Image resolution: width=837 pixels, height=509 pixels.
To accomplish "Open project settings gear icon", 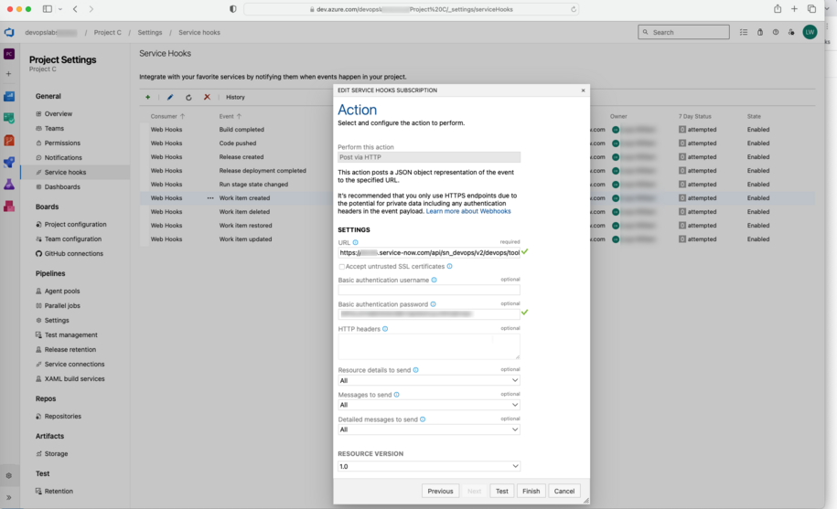I will (8, 475).
